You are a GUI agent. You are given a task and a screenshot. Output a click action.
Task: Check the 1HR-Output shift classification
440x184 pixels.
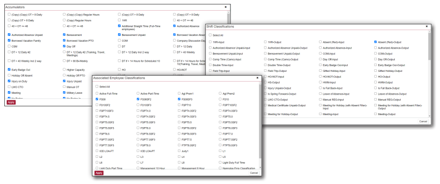pyautogui.click(x=265, y=42)
